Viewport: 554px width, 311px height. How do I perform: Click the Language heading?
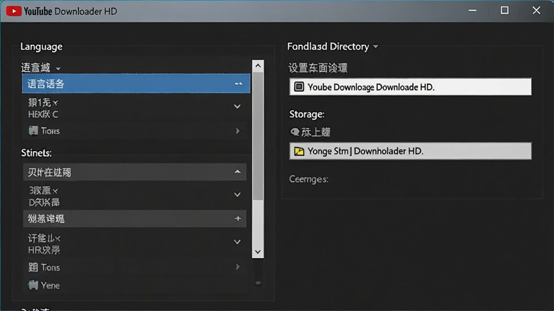[41, 46]
